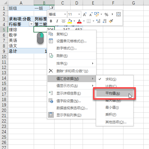This screenshot has width=149, height=149.
Task: Open 班级 filter button in B1
Action: tap(52, 8)
